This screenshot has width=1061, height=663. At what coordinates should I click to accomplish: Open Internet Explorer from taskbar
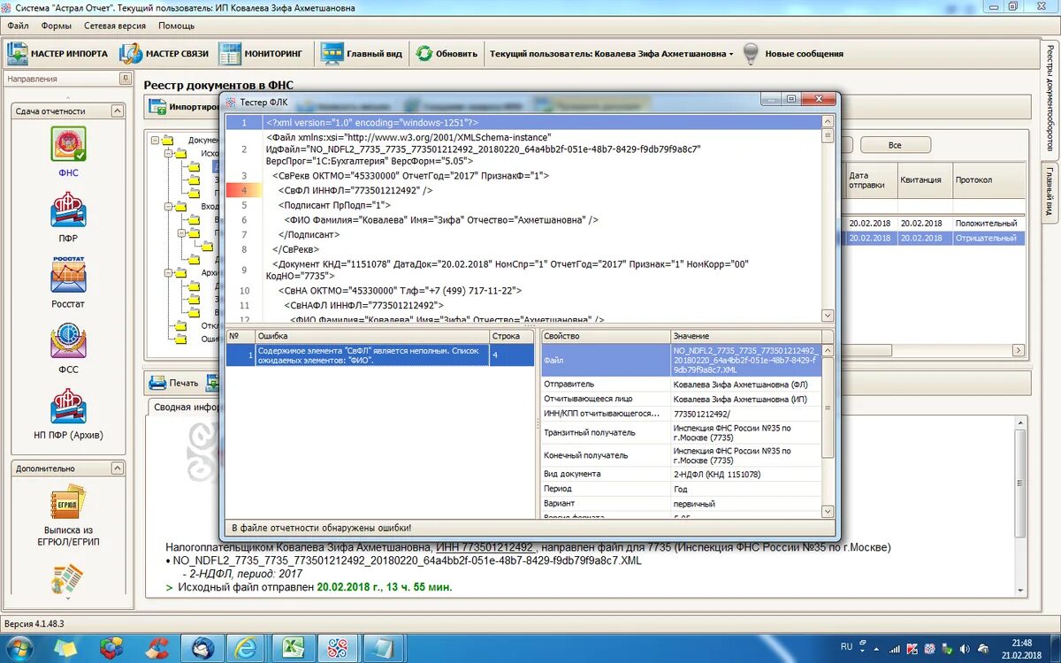tap(246, 648)
